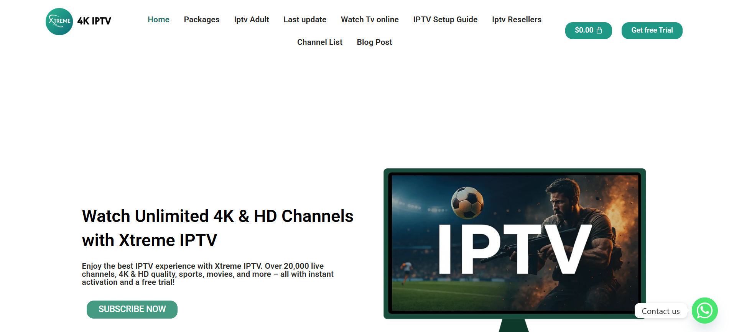Click the 4K IPTV logo text
This screenshot has width=729, height=332.
coord(94,21)
